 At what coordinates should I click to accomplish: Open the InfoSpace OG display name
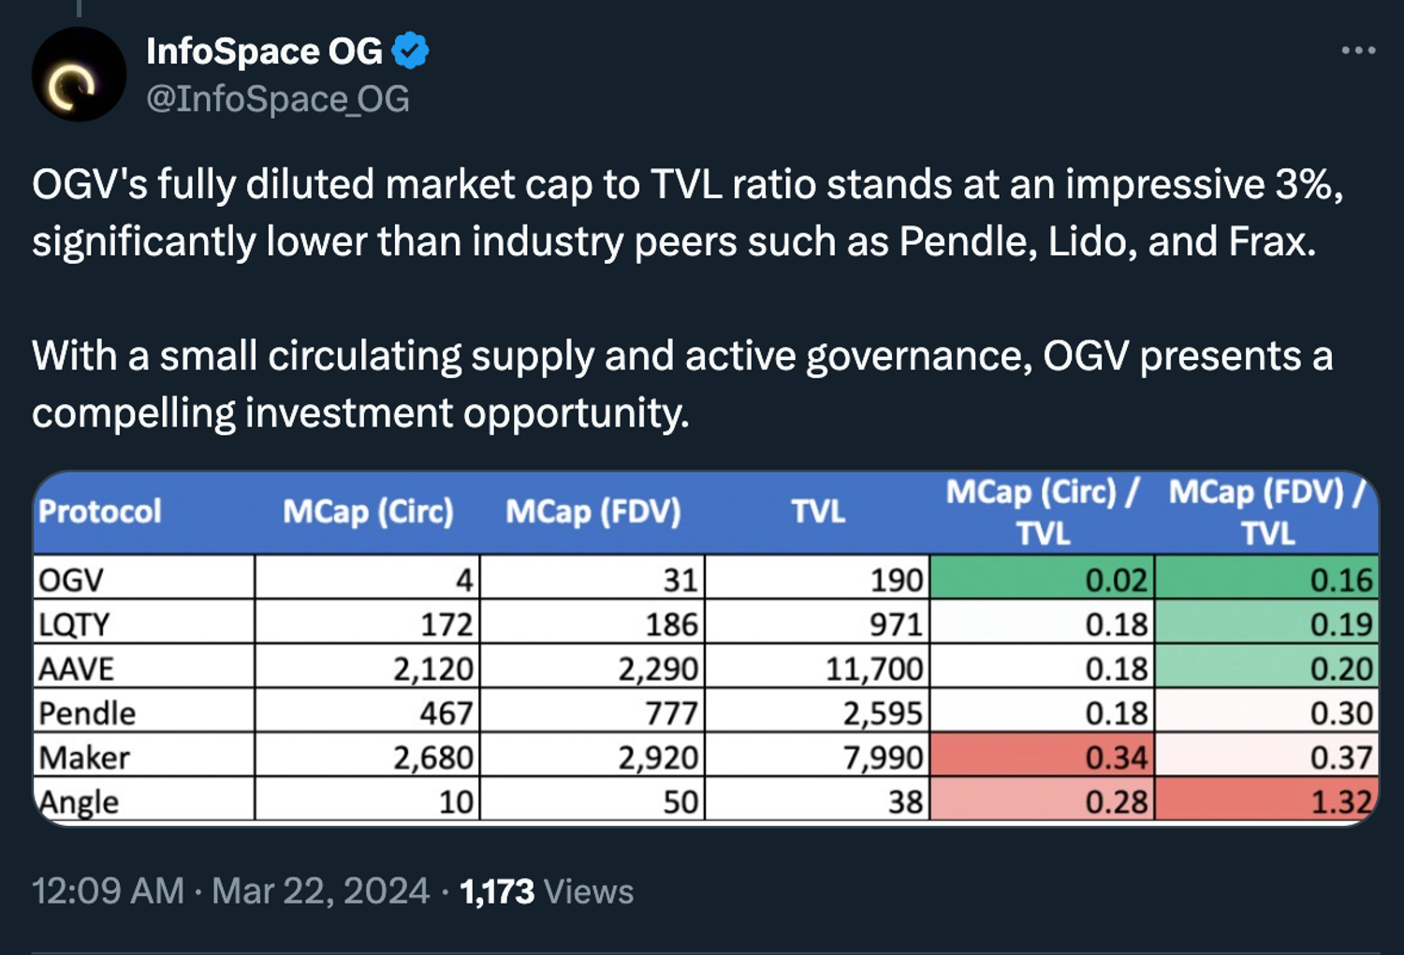point(264,51)
